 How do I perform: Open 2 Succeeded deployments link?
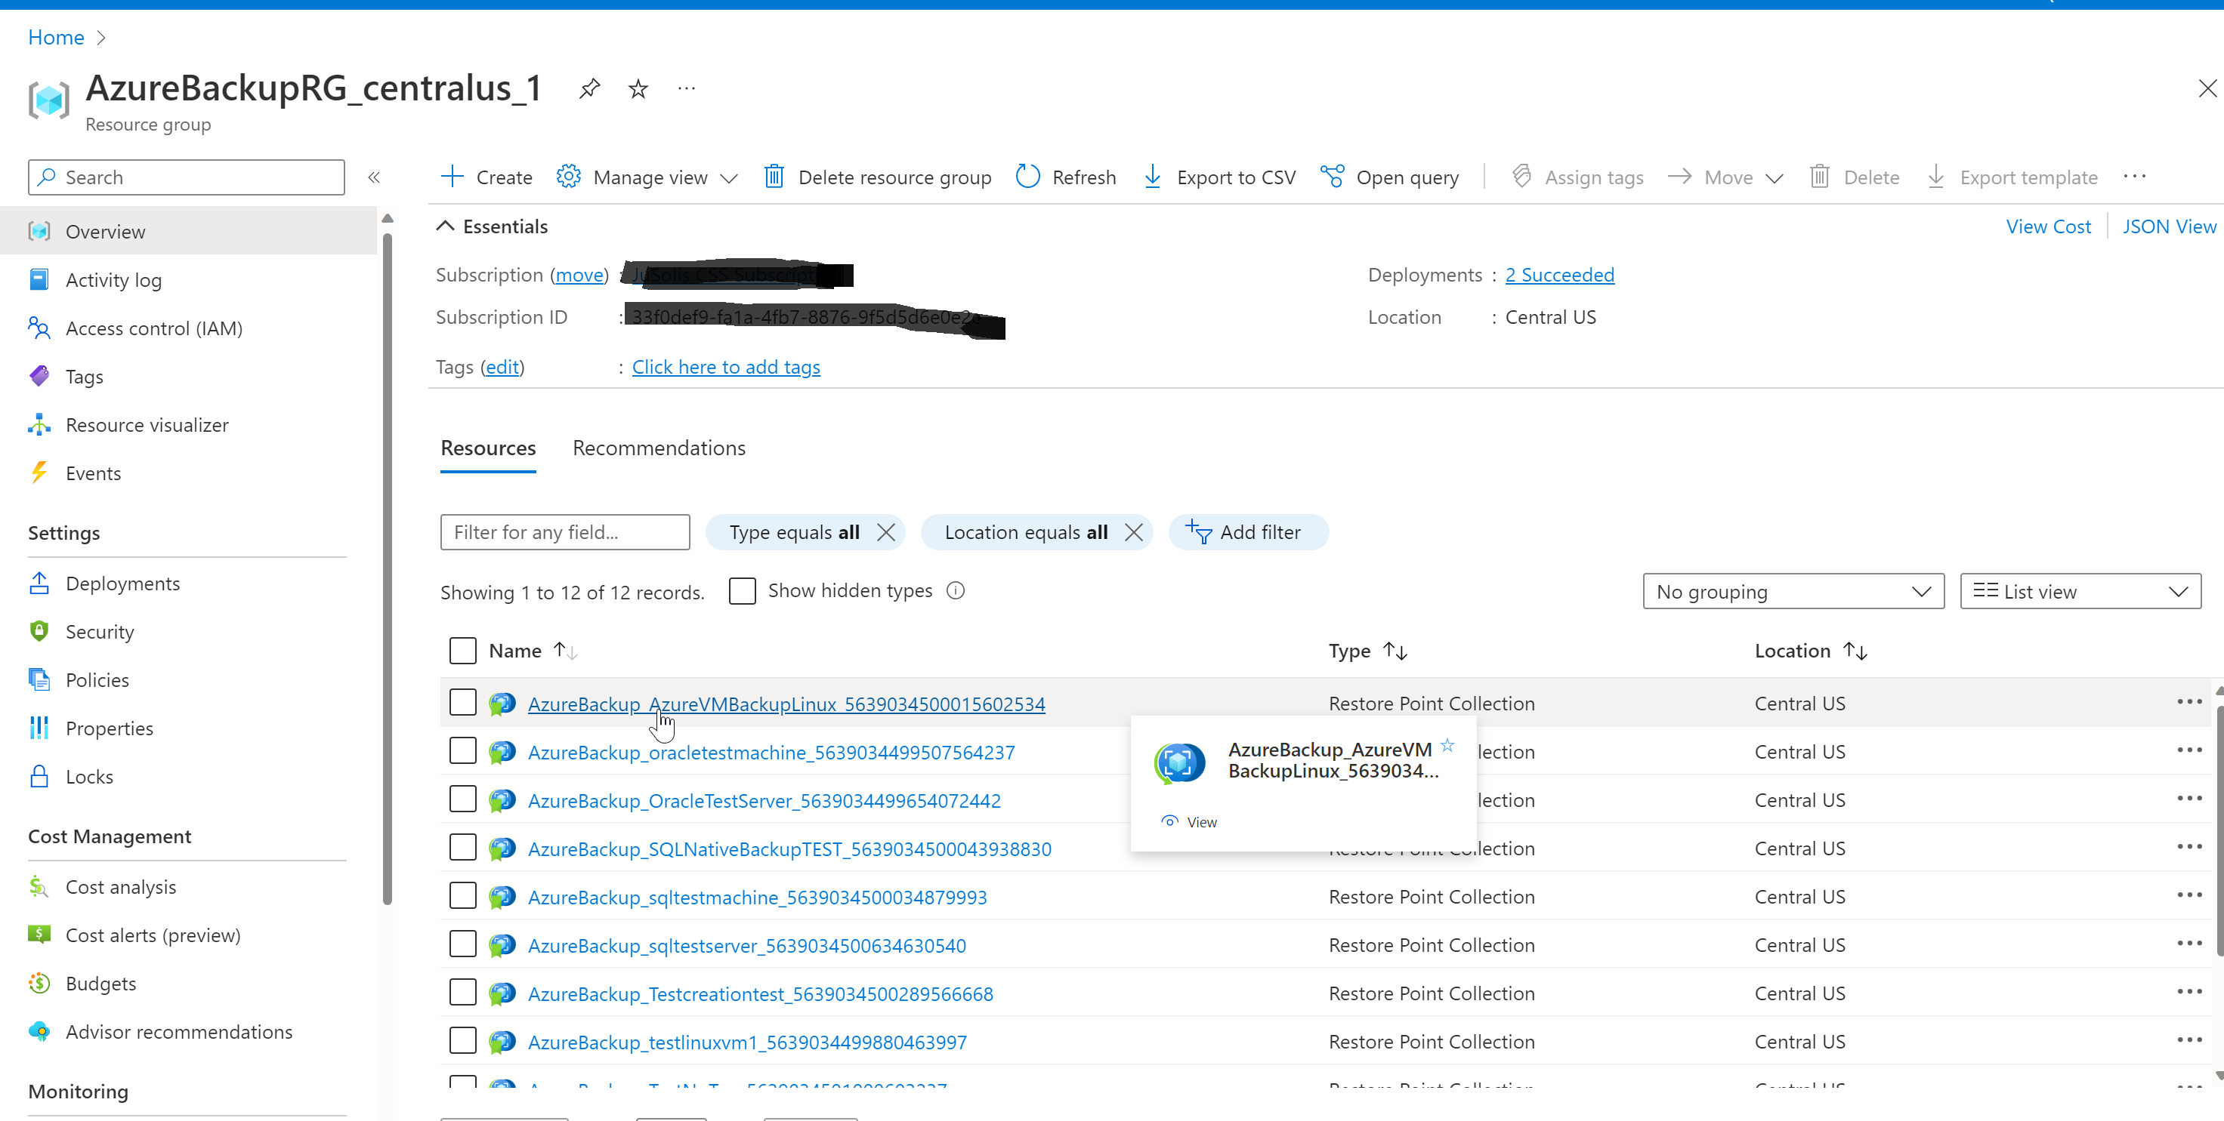1559,275
